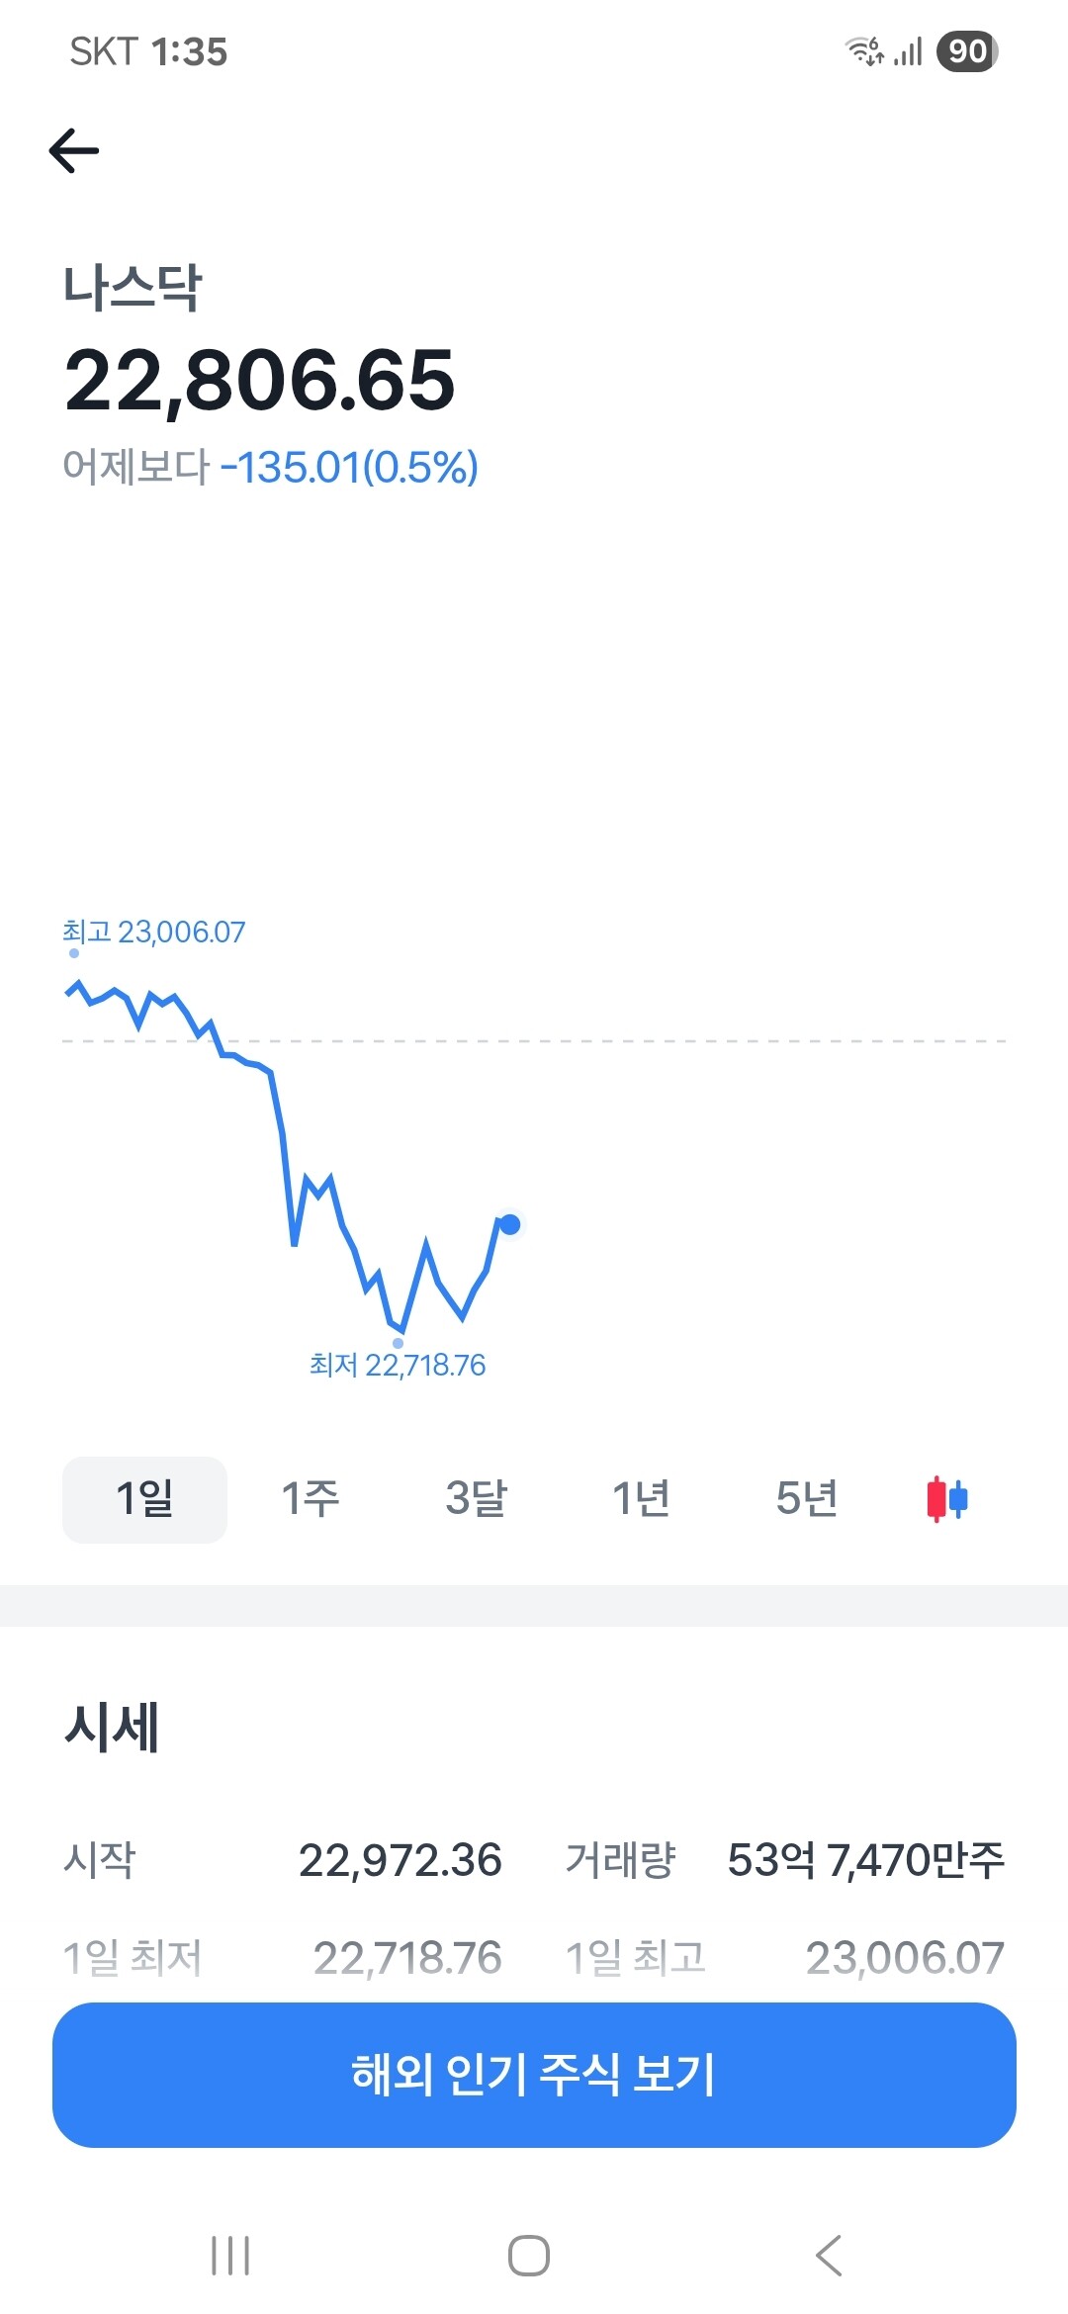Image resolution: width=1068 pixels, height=2314 pixels.
Task: Tap the 최고 23,006.07 chart marker
Action: click(x=153, y=933)
